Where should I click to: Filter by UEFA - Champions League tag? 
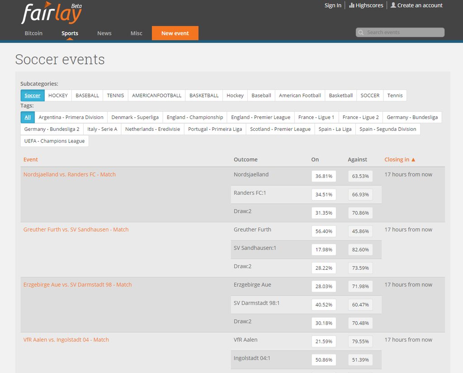click(x=54, y=141)
